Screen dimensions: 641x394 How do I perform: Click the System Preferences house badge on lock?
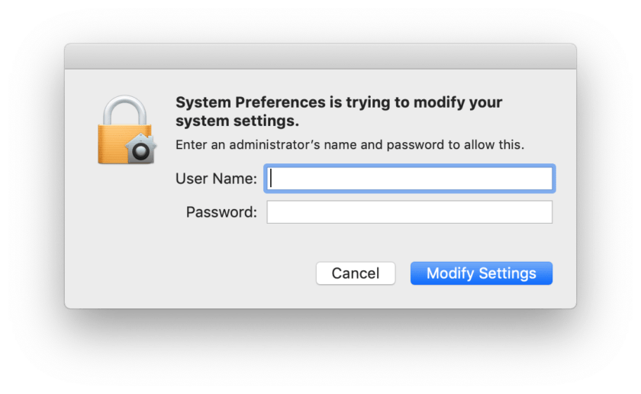(141, 149)
